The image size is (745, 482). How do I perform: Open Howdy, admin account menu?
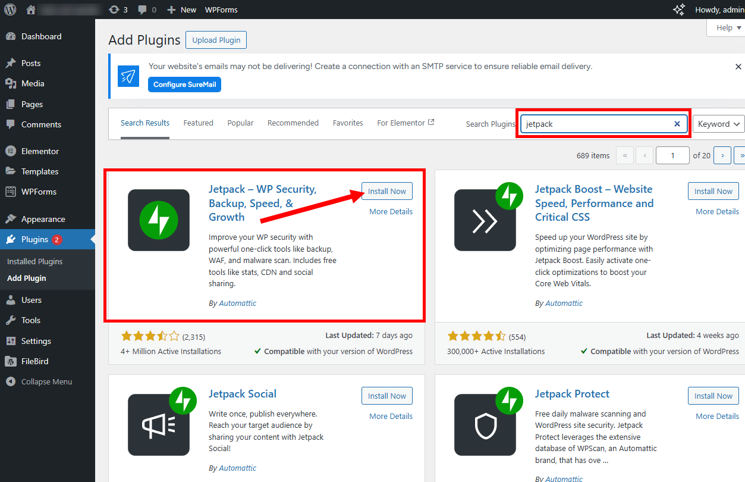(719, 10)
